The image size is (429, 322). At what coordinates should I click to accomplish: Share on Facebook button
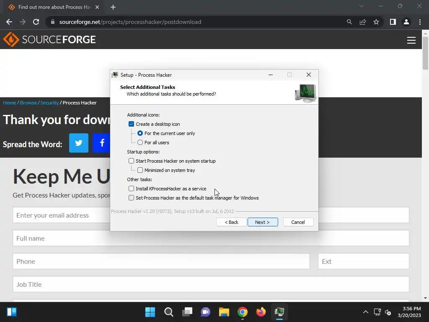[101, 143]
